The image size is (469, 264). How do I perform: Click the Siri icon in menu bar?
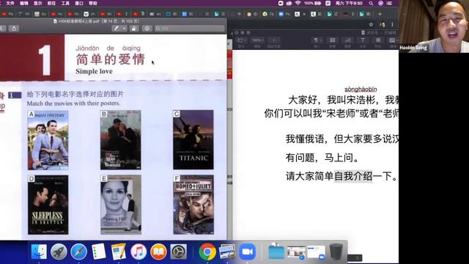380,3
